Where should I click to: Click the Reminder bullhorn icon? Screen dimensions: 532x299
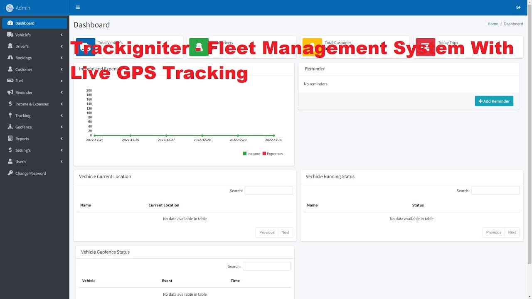[x=10, y=92]
